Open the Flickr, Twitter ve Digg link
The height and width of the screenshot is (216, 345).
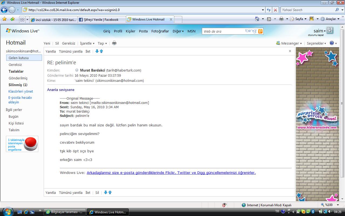171,173
